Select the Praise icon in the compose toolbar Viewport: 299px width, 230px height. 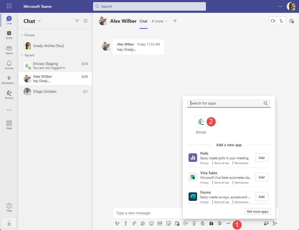194,223
